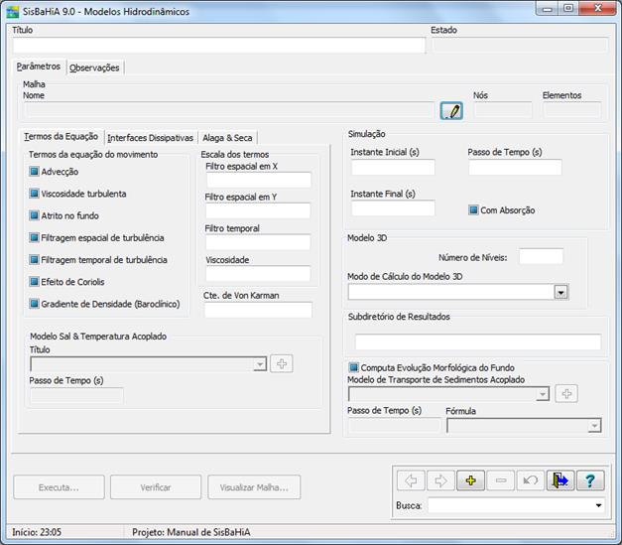Toggle Viscosidade turbulenta checkbox

tap(35, 194)
